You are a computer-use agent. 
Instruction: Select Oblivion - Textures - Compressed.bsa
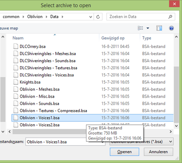coord(53,110)
